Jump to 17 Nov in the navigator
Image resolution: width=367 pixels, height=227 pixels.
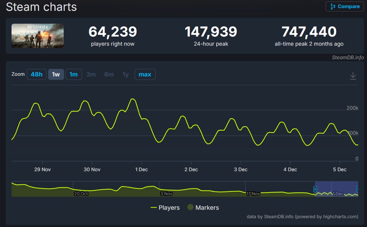click(x=253, y=194)
